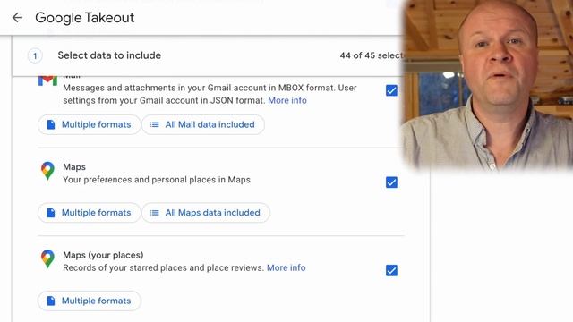The image size is (573, 322).
Task: Open Multiple formats for Maps (your places)
Action: coord(90,301)
